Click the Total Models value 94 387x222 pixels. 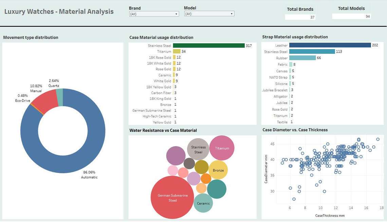[x=351, y=16]
